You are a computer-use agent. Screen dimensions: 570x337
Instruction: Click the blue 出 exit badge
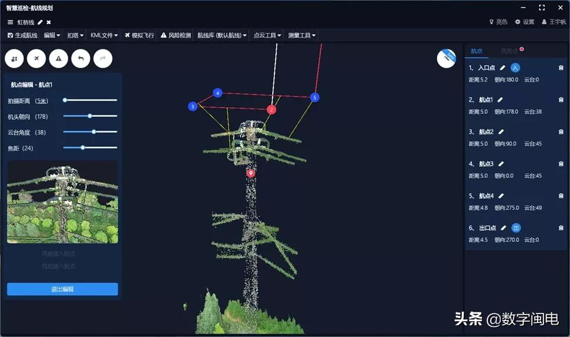coord(516,228)
